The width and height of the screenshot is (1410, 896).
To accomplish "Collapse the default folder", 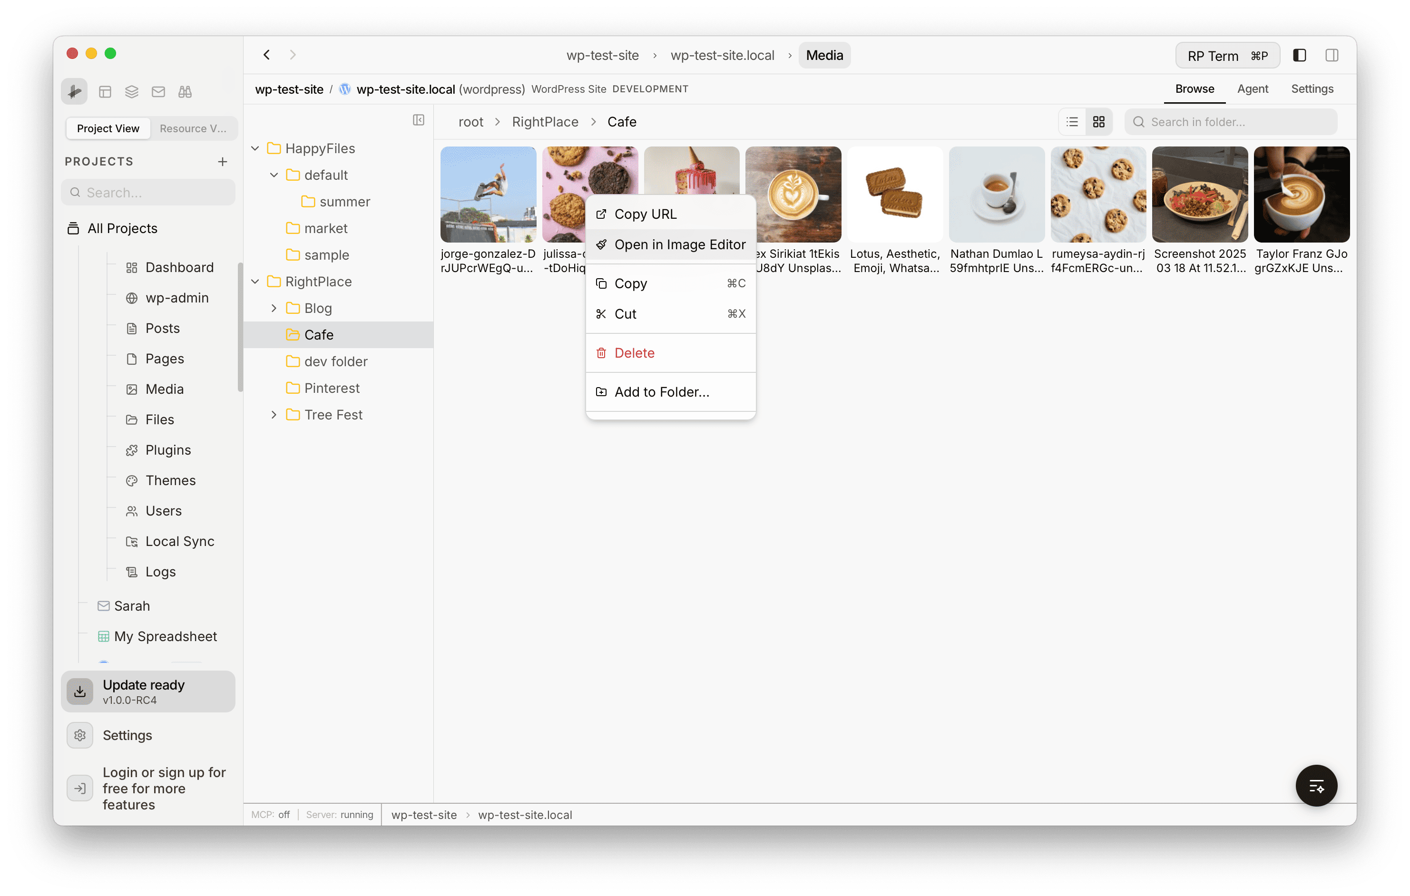I will tap(274, 175).
